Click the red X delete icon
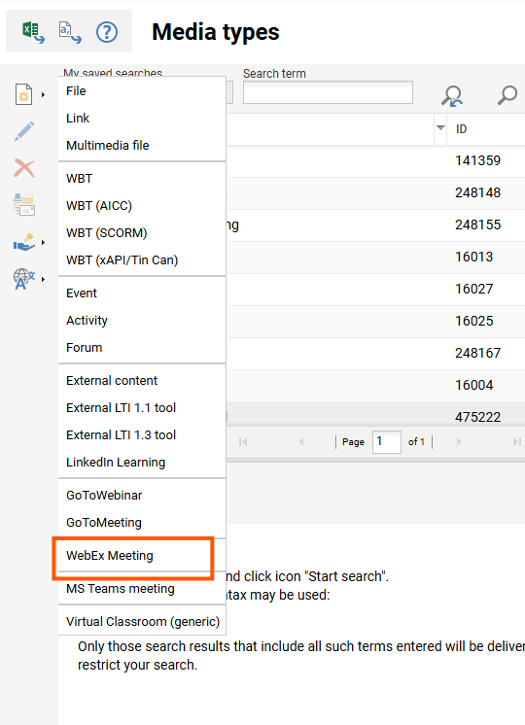Image resolution: width=525 pixels, height=725 pixels. coord(24,168)
